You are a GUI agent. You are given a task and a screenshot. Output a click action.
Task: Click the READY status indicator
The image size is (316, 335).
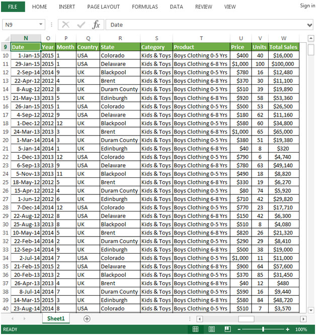pyautogui.click(x=10, y=329)
